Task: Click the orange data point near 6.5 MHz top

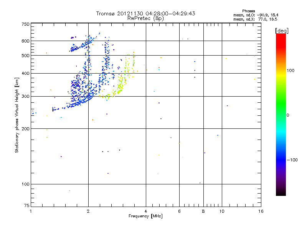Action: (x=188, y=39)
